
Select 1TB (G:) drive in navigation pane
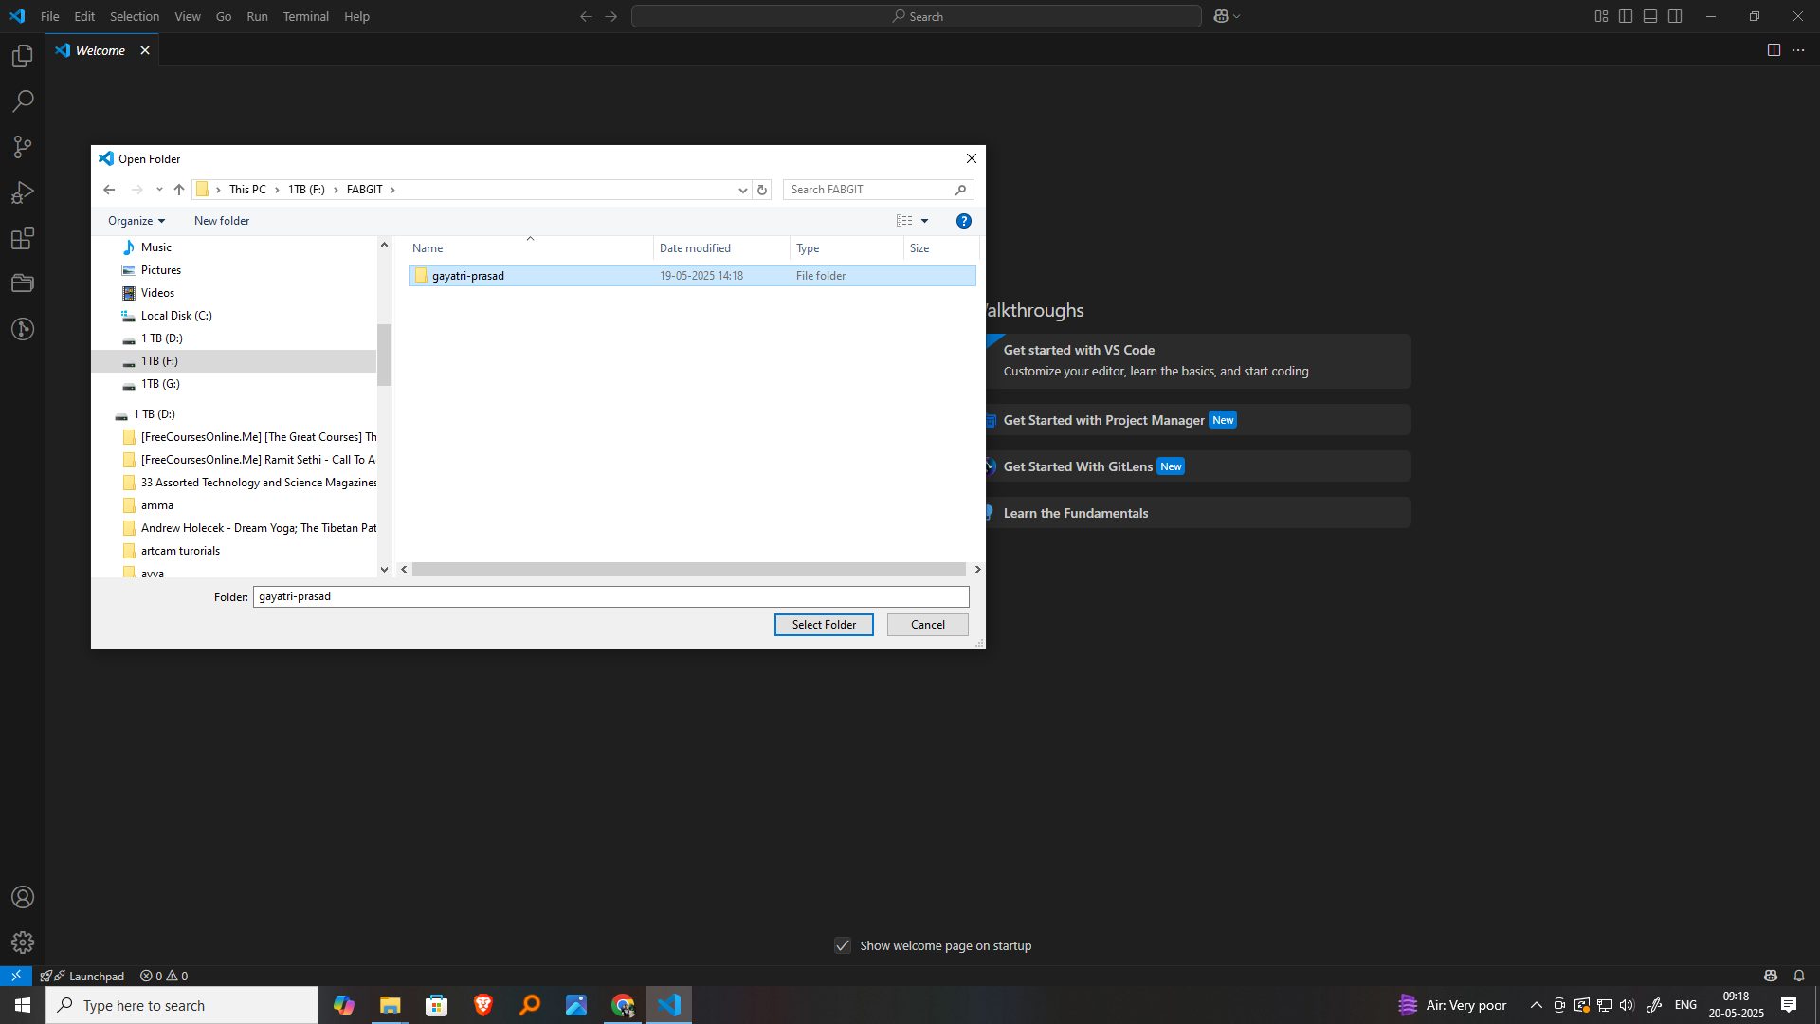pos(160,384)
